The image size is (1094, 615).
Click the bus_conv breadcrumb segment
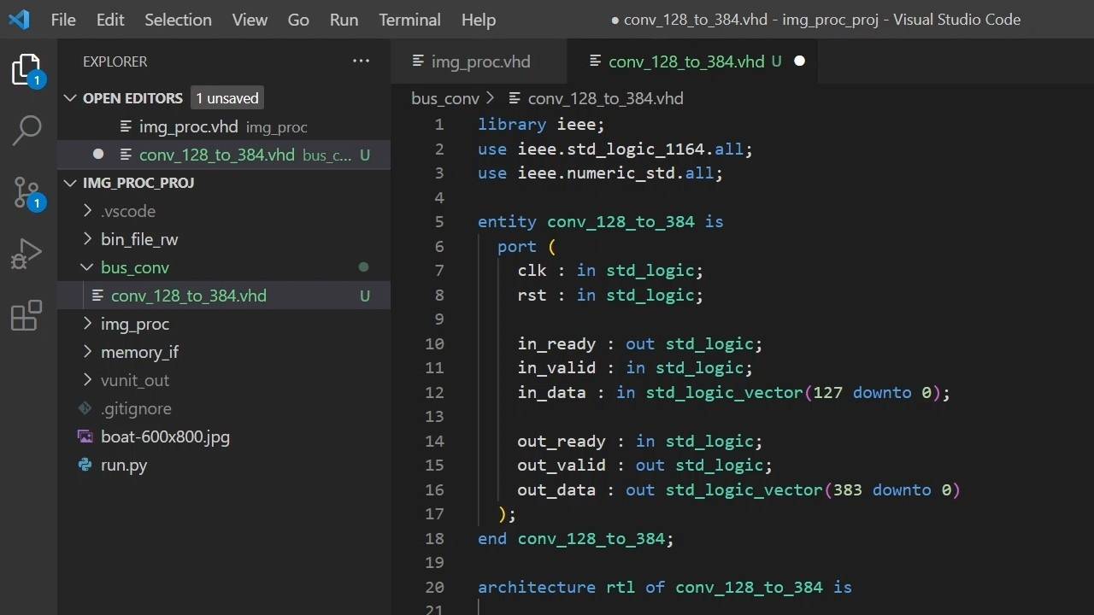coord(445,98)
